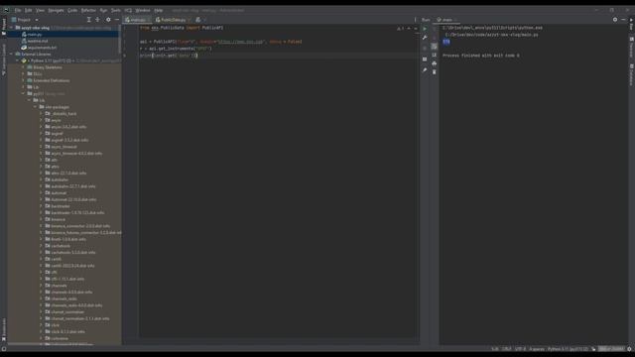The height and width of the screenshot is (357, 635).
Task: Click the highlighted output value in console
Action: point(445,42)
